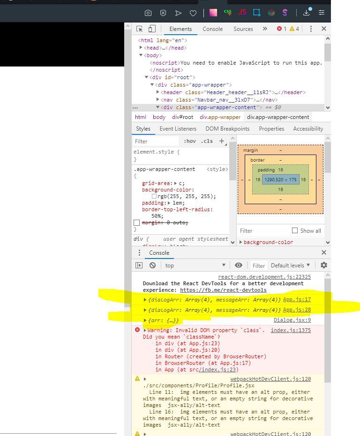Open the CSS plus extension icon
This screenshot has height=436, width=360.
[228, 13]
